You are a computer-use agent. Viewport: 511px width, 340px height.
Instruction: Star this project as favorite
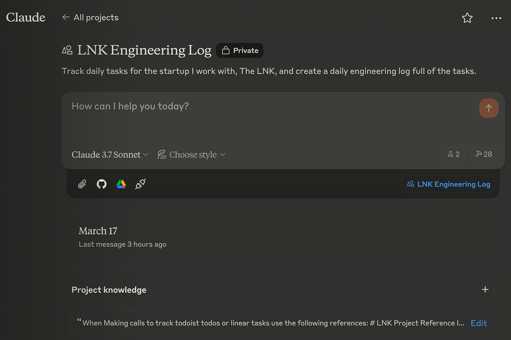point(467,18)
